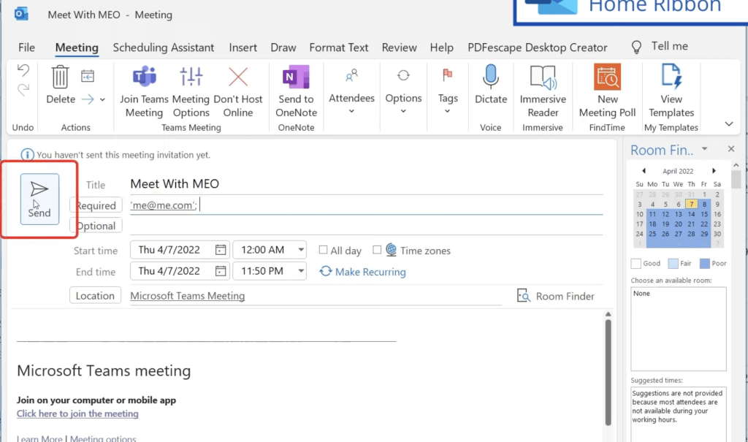
Task: Click Don't Host Online icon
Action: (x=238, y=77)
